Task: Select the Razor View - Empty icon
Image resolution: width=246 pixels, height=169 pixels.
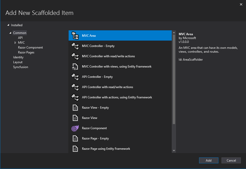Action: 75,108
